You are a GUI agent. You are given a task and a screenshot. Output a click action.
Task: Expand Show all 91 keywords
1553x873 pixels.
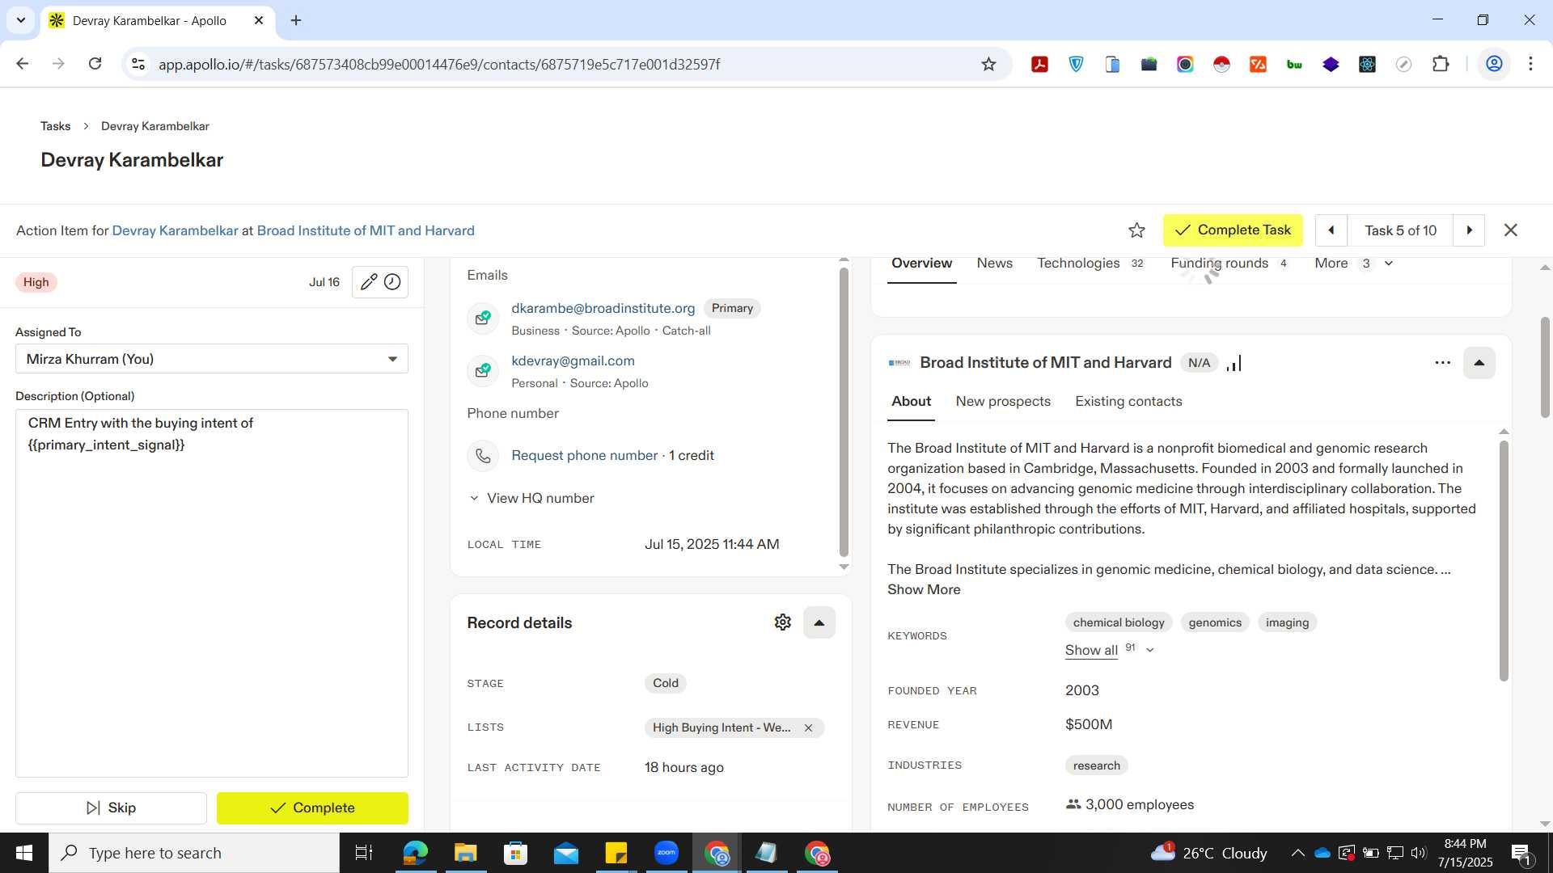(x=1110, y=650)
